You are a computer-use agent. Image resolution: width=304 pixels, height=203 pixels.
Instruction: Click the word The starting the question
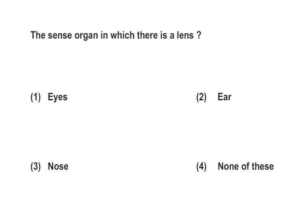point(38,35)
